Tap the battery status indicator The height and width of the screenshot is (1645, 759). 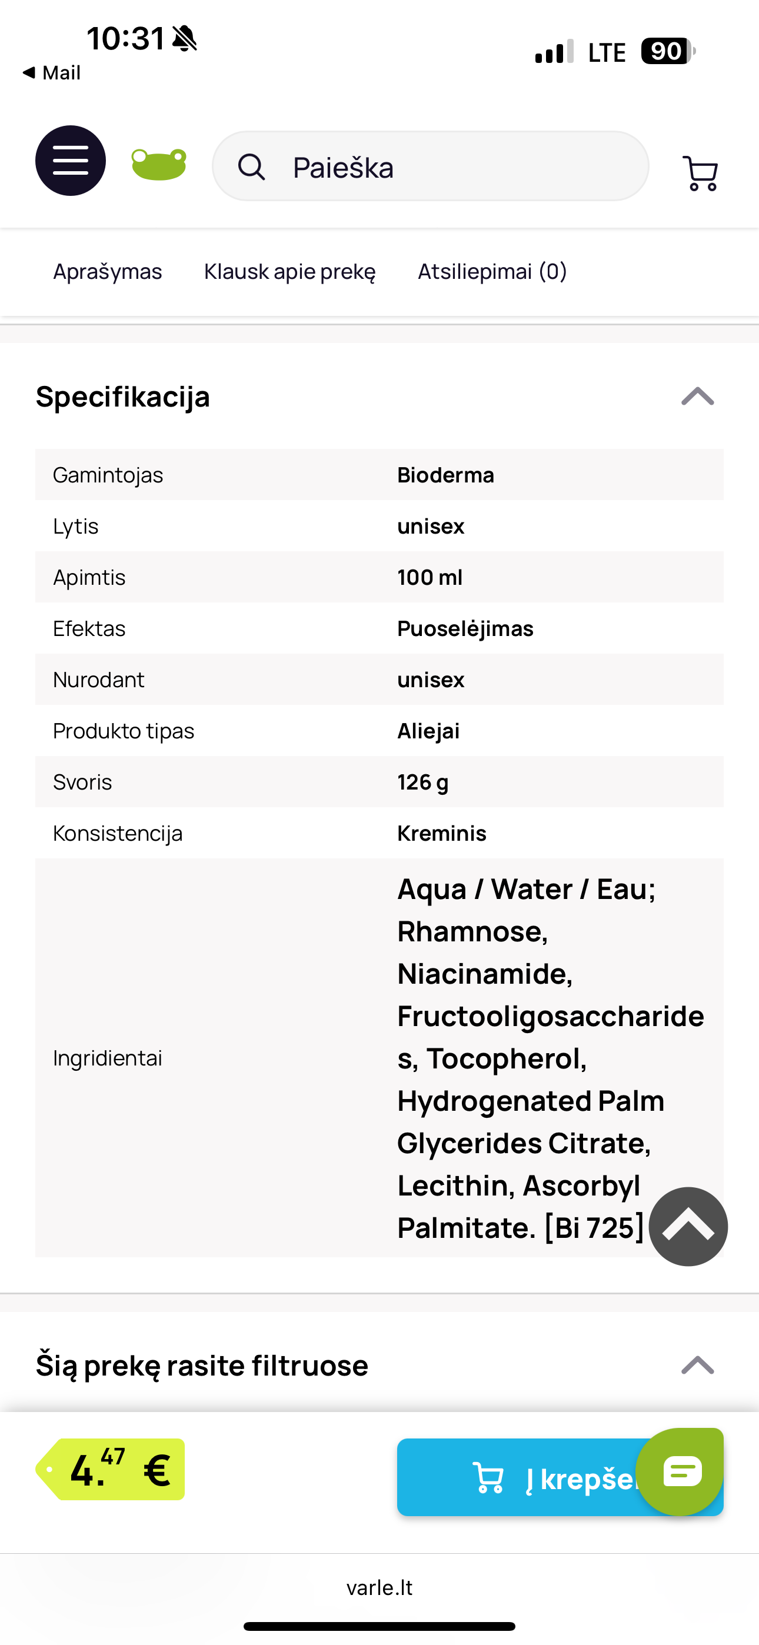tap(668, 51)
